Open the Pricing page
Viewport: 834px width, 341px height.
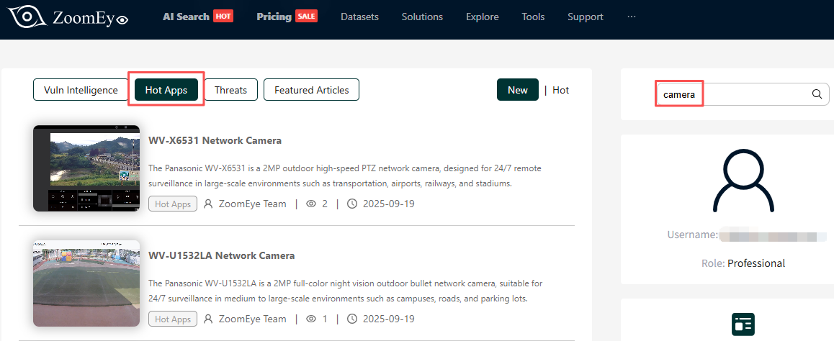[x=274, y=17]
